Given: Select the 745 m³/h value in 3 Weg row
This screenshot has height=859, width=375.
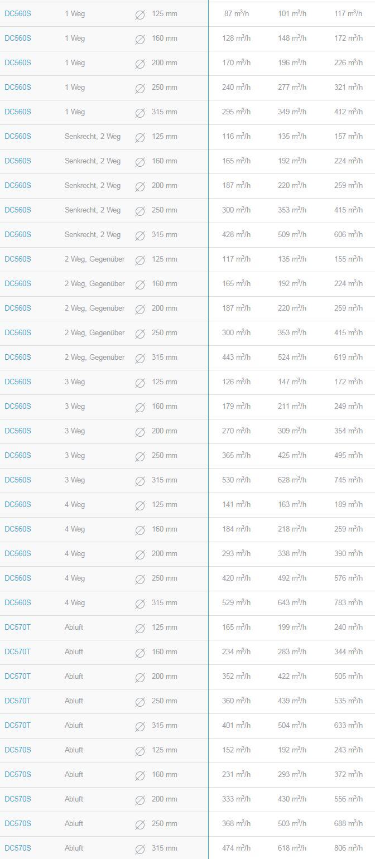Looking at the screenshot, I should point(348,480).
